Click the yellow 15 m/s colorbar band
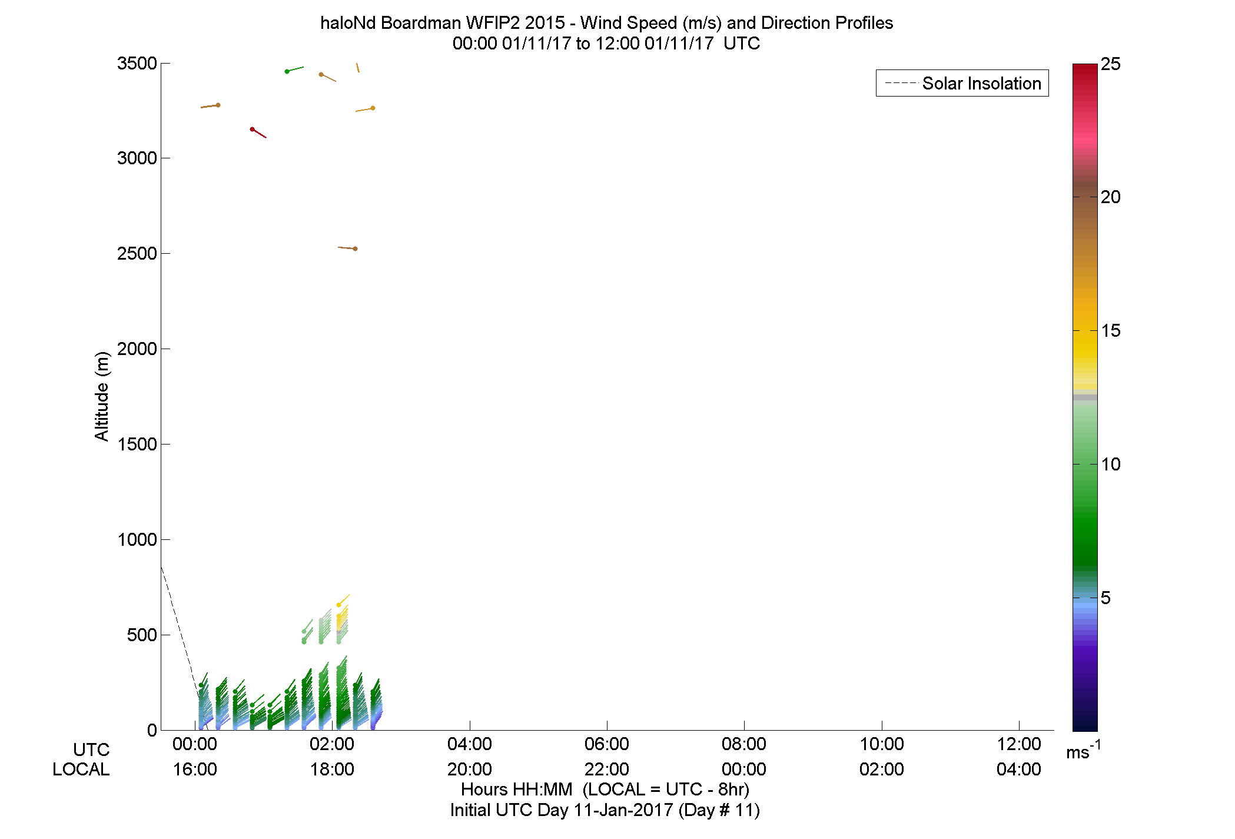The width and height of the screenshot is (1235, 839). click(x=1085, y=331)
